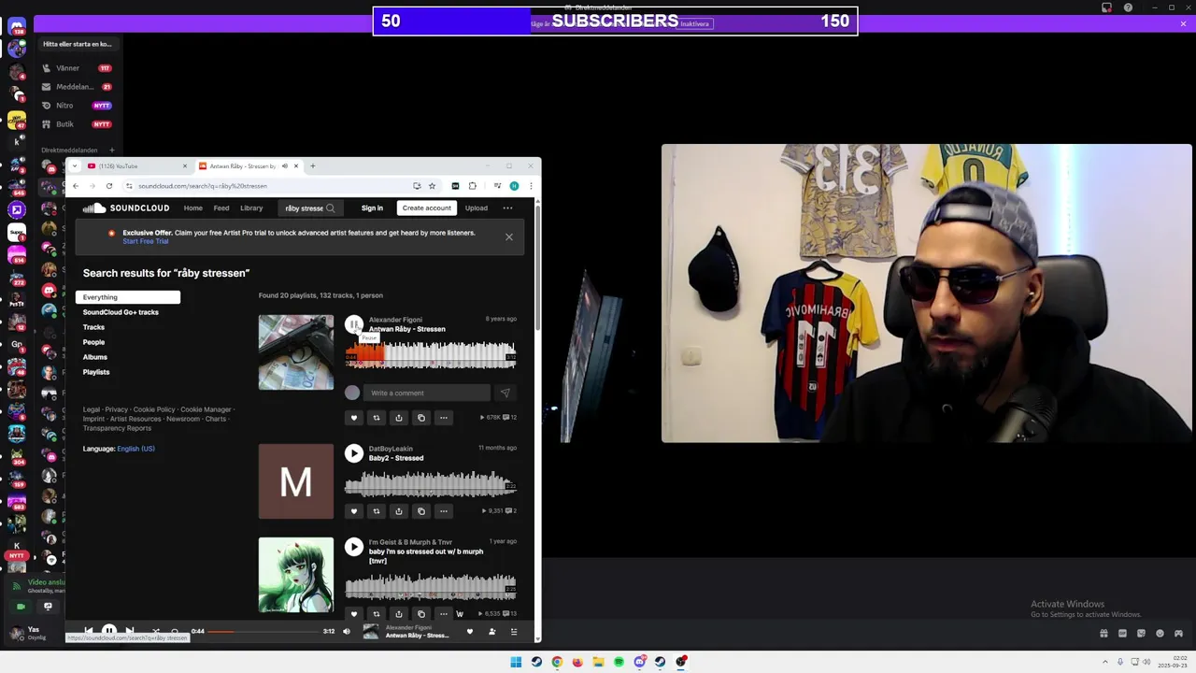This screenshot has height=673, width=1196.
Task: Seek in the Baby2 - Stressed waveform
Action: click(x=431, y=484)
